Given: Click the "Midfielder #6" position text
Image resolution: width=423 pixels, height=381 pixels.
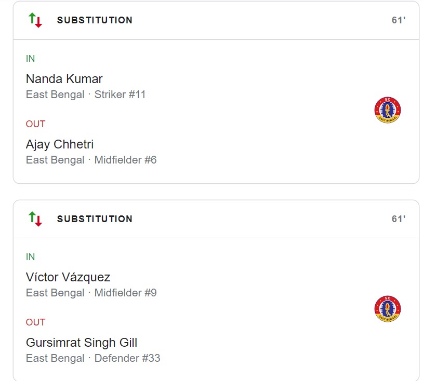Looking at the screenshot, I should point(125,160).
